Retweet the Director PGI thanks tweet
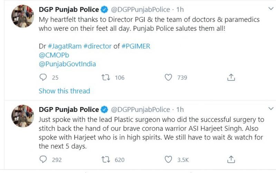The image size is (276, 173). (x=105, y=78)
